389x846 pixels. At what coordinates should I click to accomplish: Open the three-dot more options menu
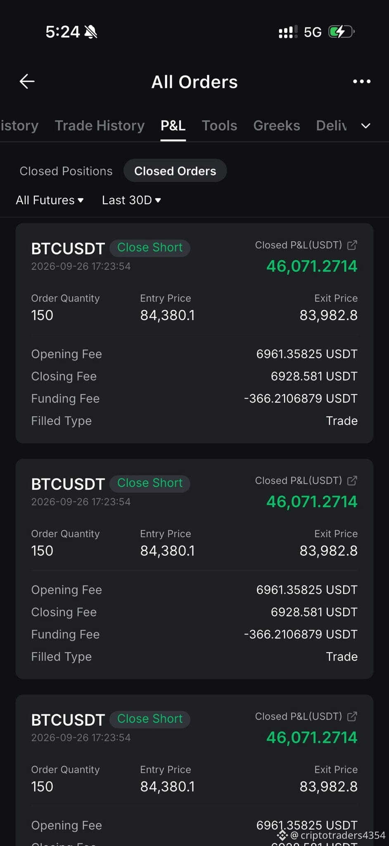[362, 81]
